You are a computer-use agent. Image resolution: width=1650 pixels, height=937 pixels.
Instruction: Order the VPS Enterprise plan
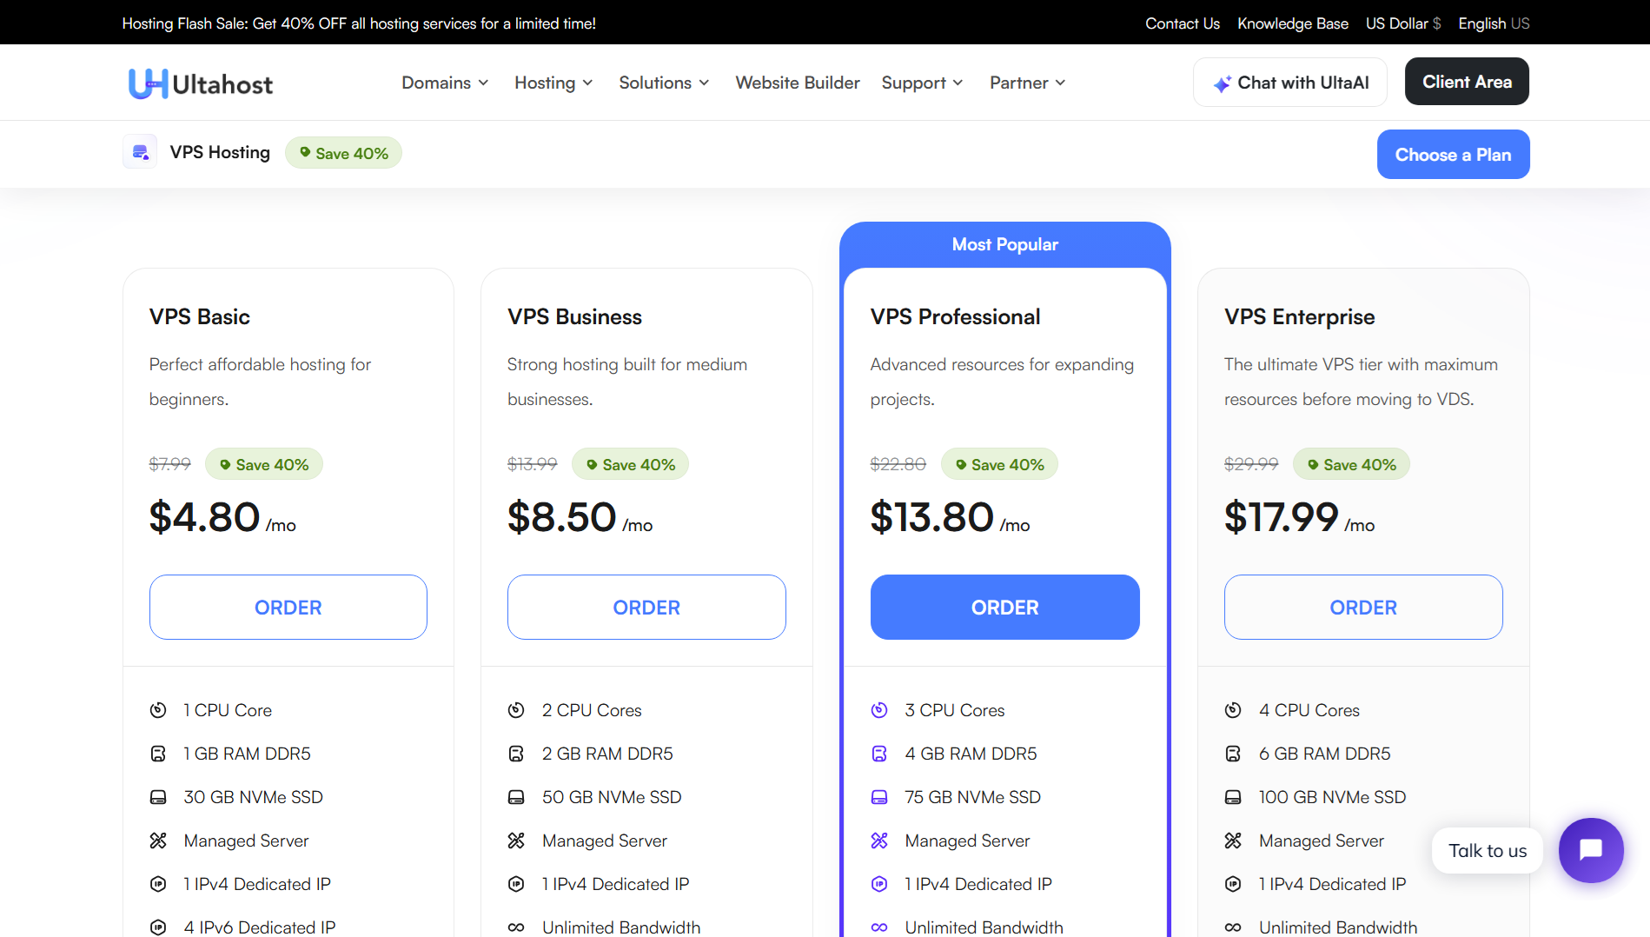(x=1363, y=608)
